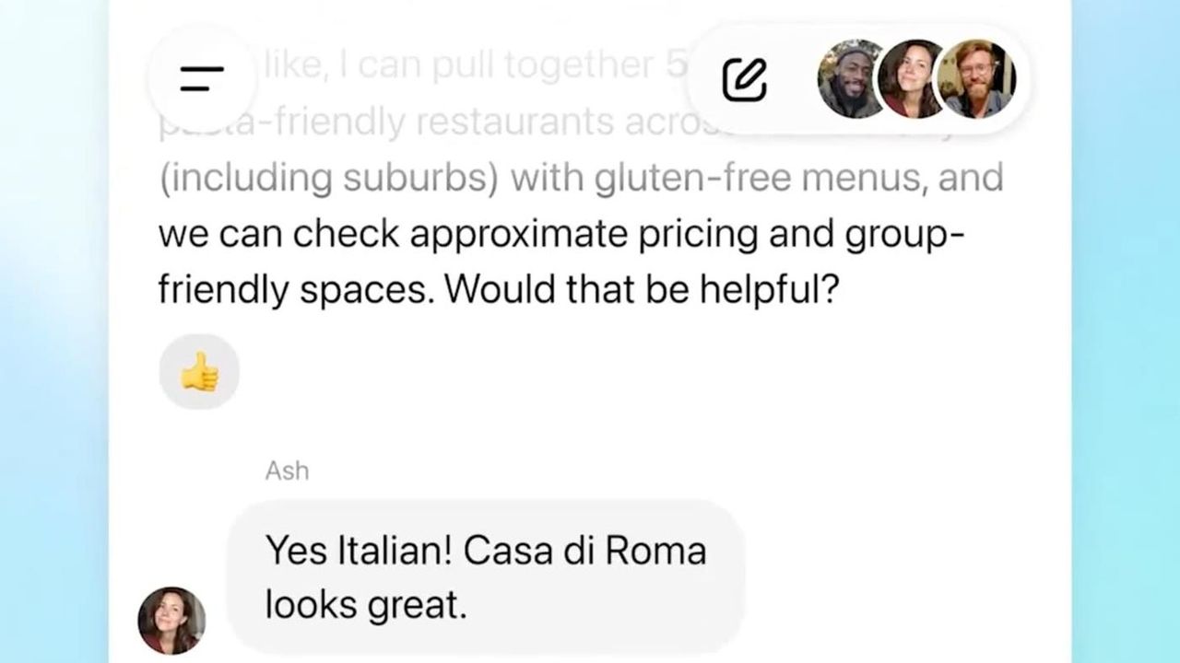Screen dimensions: 1180x663
Task: Click the "Ash" sender name label
Action: 287,471
